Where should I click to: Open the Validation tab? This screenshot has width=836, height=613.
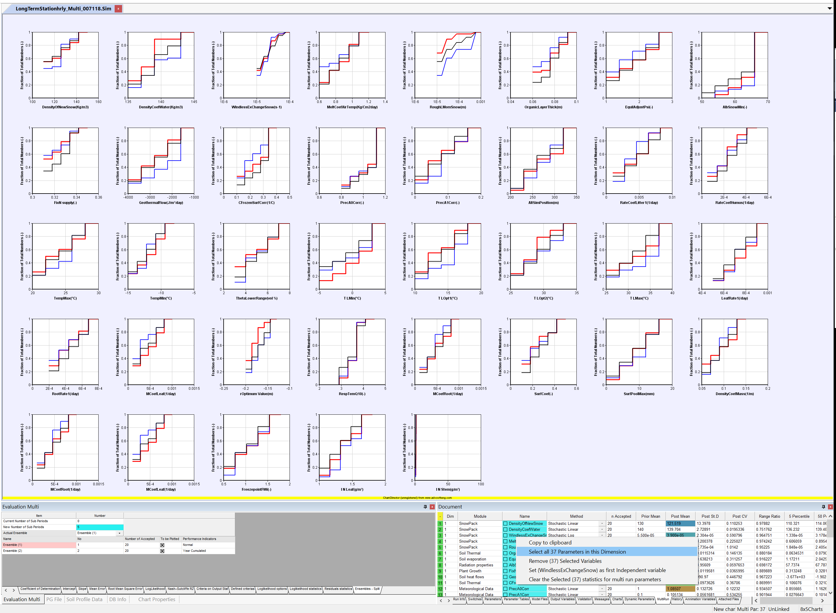coord(585,599)
